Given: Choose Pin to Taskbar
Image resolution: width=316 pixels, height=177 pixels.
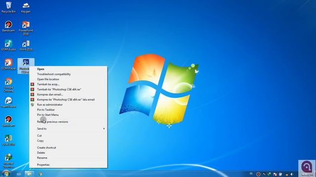Looking at the screenshot, I should click(x=68, y=110).
